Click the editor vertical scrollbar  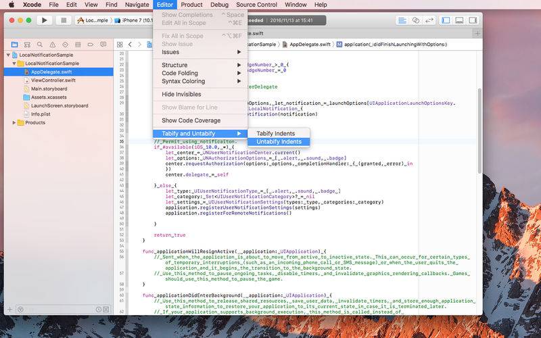coord(479,131)
